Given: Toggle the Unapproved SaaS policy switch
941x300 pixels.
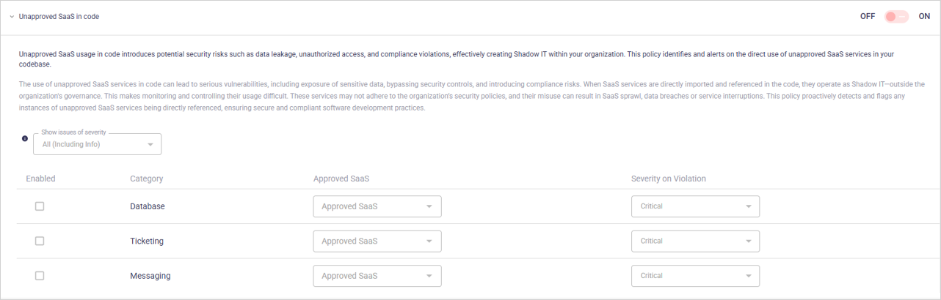Looking at the screenshot, I should (896, 16).
